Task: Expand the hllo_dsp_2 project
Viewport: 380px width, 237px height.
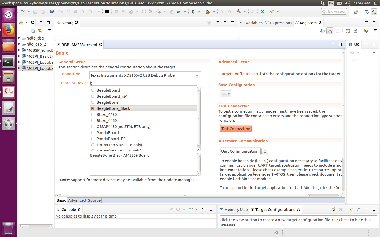Action: [x=19, y=44]
